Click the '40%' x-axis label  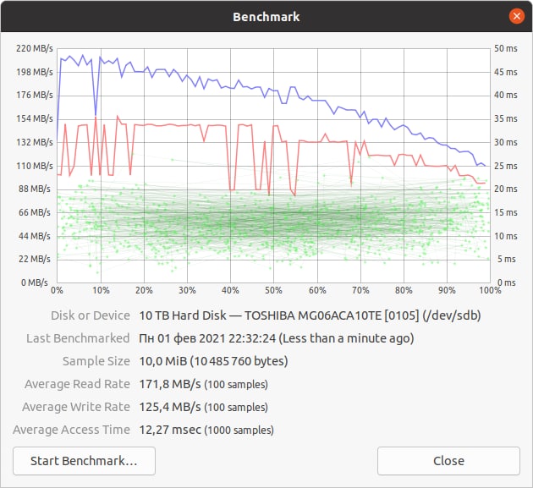pyautogui.click(x=230, y=291)
